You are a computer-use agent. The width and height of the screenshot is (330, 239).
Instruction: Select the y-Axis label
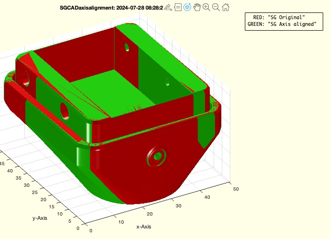41,218
